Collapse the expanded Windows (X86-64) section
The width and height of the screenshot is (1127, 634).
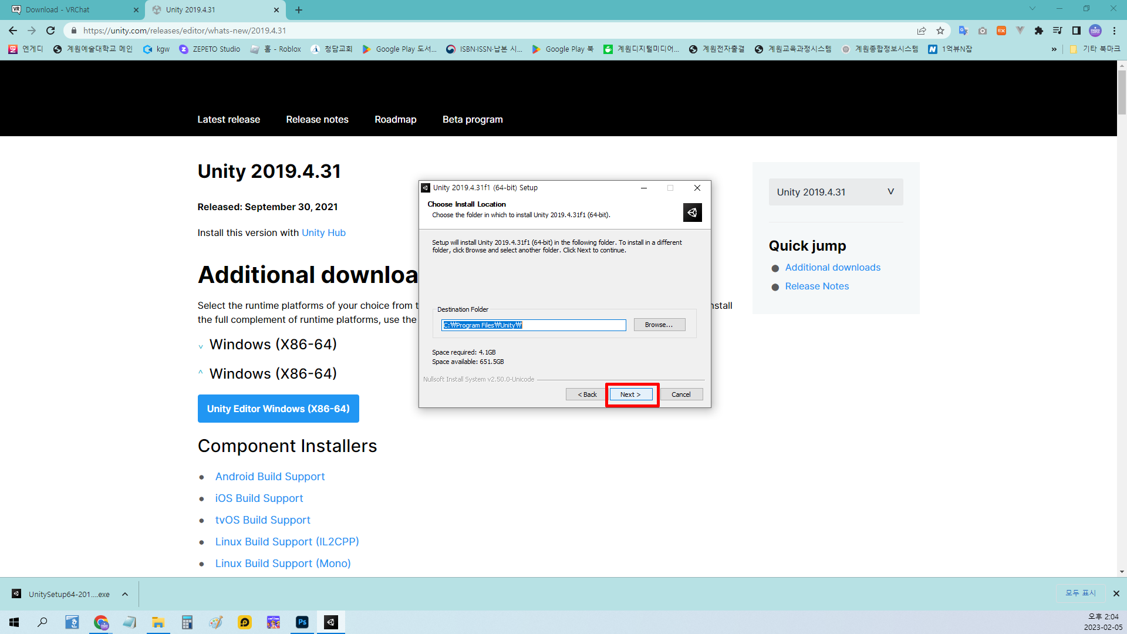pyautogui.click(x=201, y=373)
